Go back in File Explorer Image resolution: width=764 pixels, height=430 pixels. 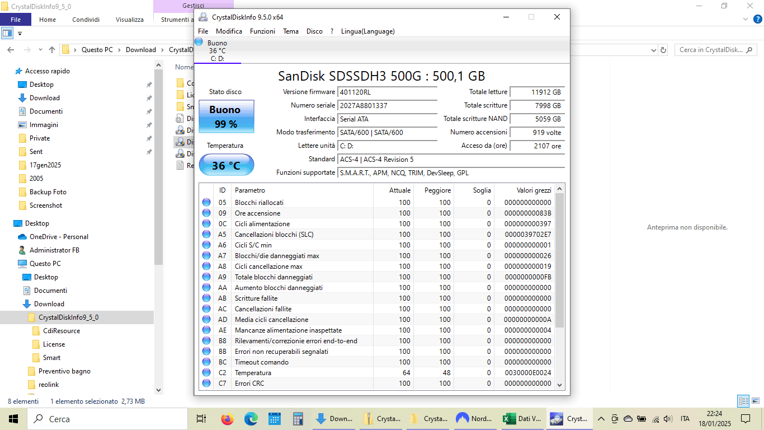point(10,50)
